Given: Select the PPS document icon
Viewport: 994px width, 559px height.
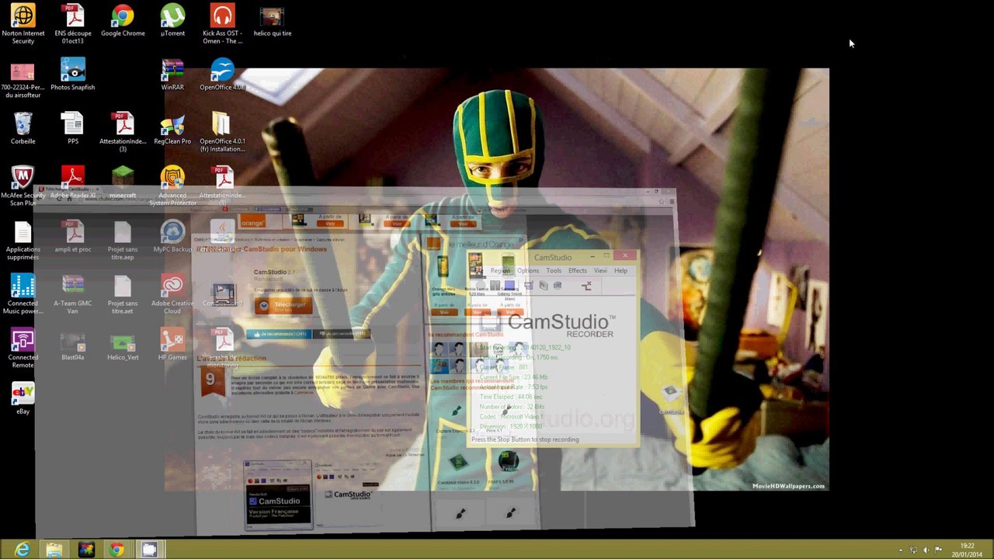Looking at the screenshot, I should click(73, 129).
